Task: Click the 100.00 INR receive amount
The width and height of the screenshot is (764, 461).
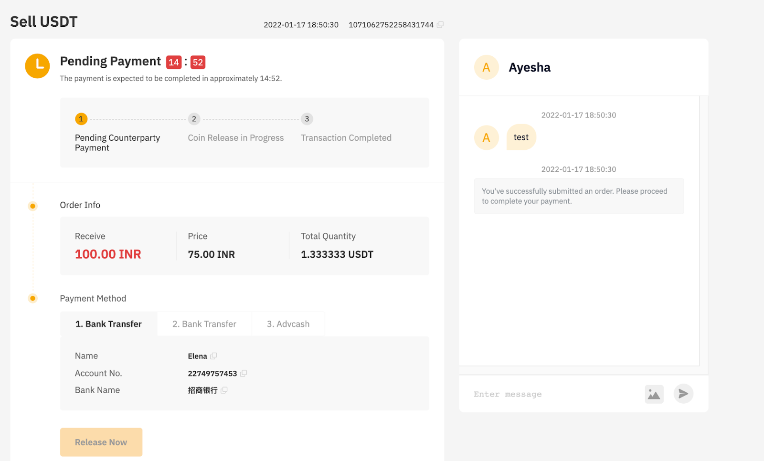Action: coord(108,254)
